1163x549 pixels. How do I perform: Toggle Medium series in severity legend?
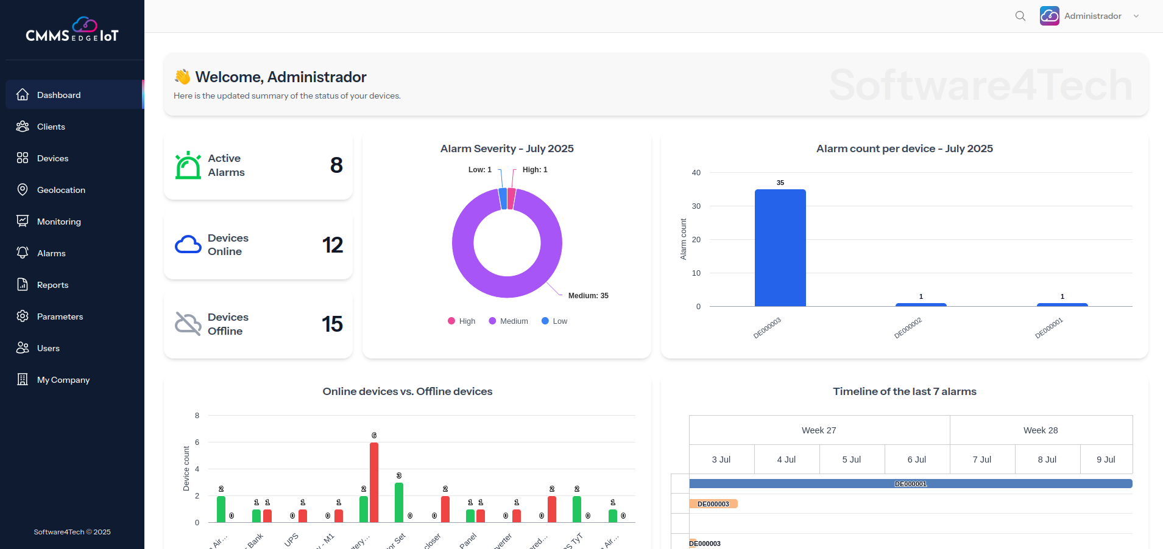508,321
